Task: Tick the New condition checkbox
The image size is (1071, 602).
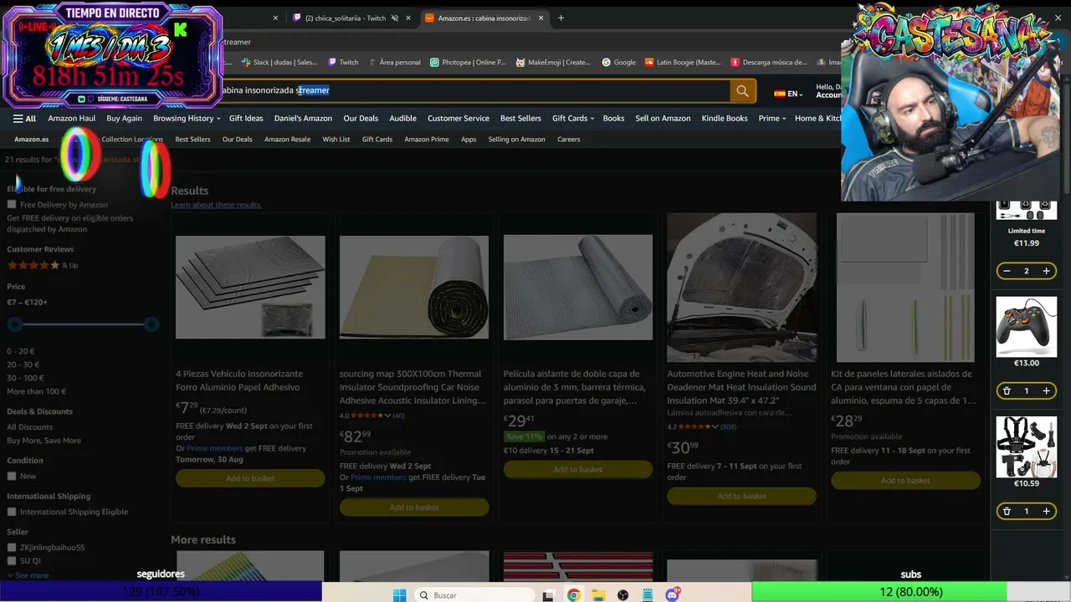Action: tap(12, 476)
